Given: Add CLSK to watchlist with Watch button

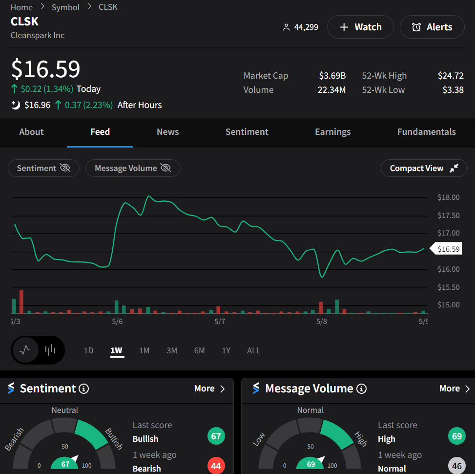Looking at the screenshot, I should [360, 27].
